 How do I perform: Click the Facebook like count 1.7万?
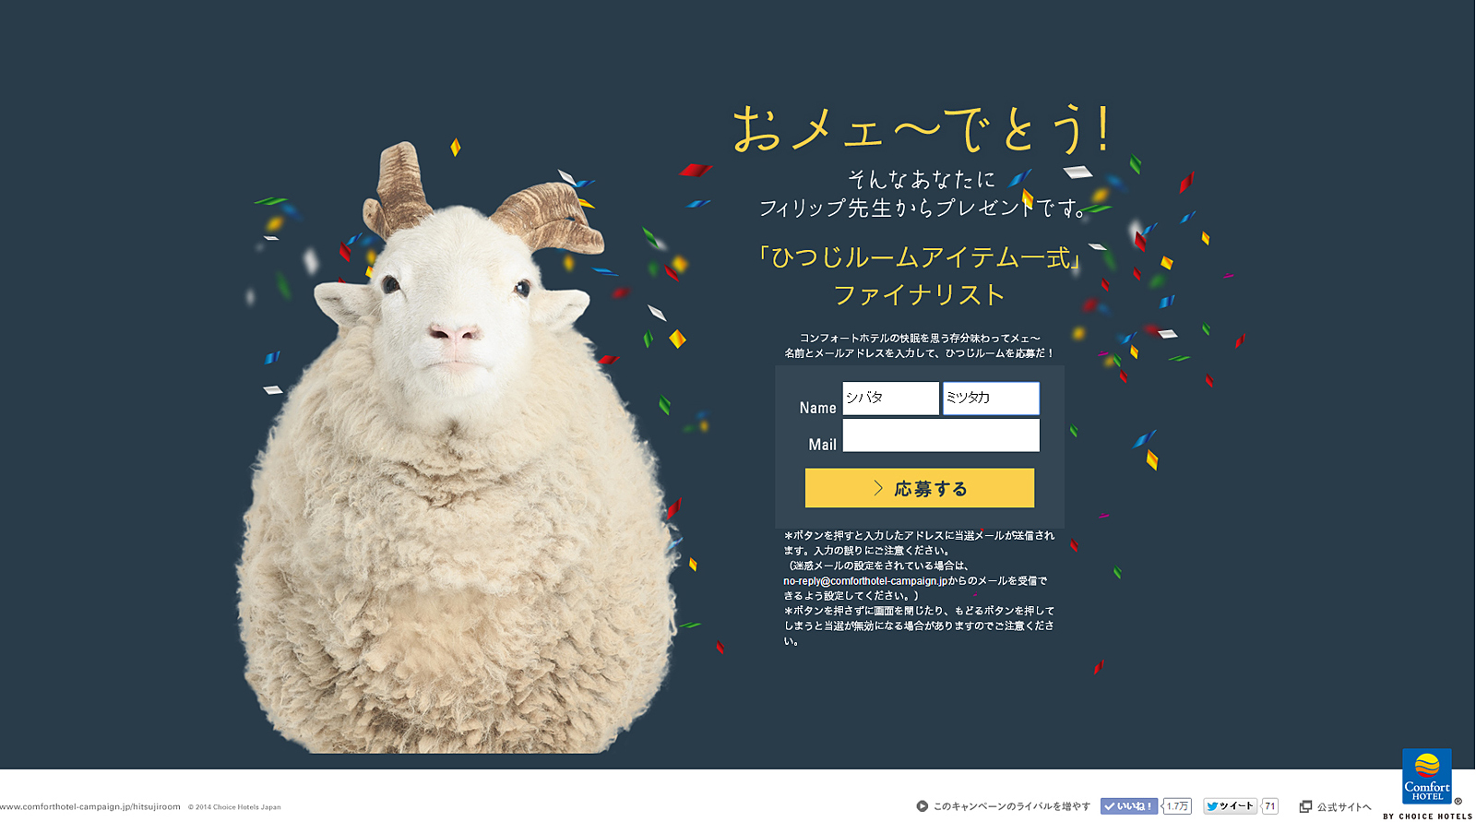pos(1177,806)
